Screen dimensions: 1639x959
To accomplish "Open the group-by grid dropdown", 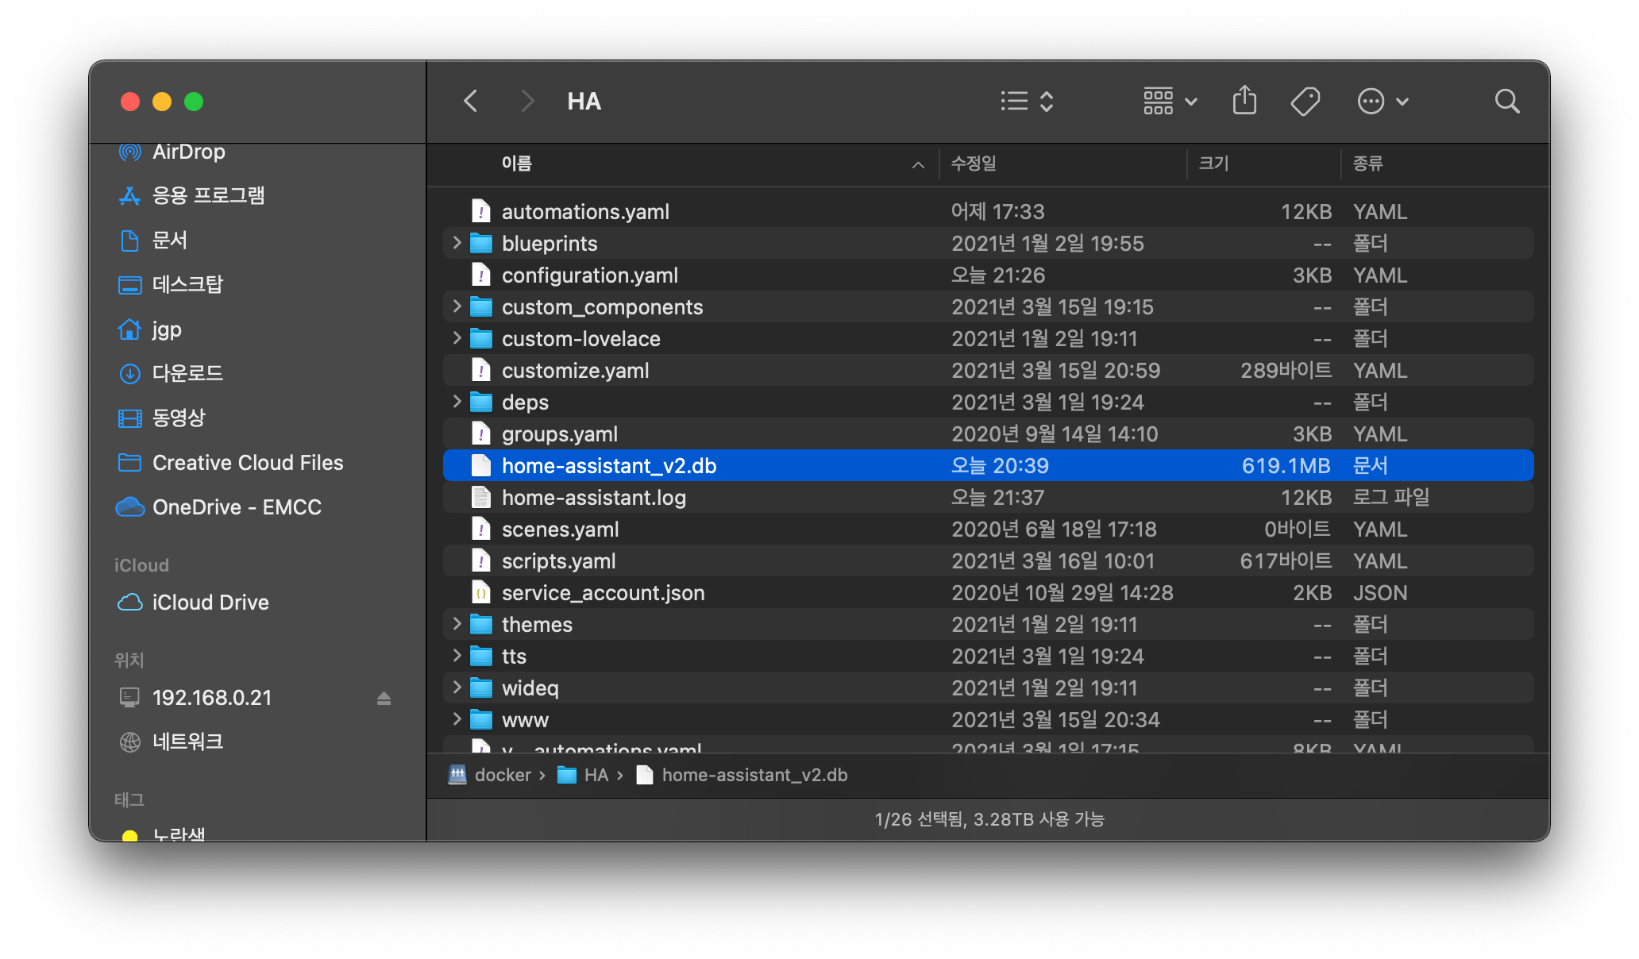I will coord(1170,101).
